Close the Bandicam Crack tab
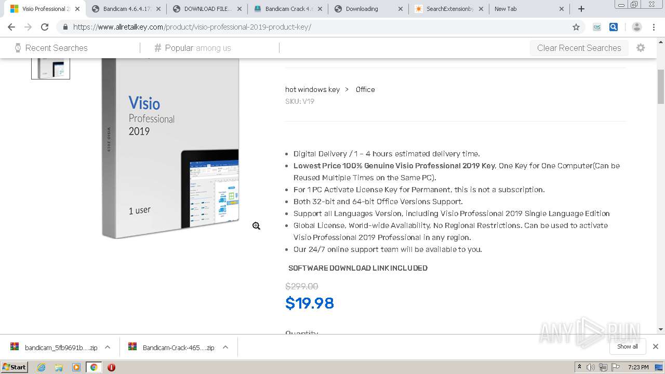The width and height of the screenshot is (665, 374). 320,9
